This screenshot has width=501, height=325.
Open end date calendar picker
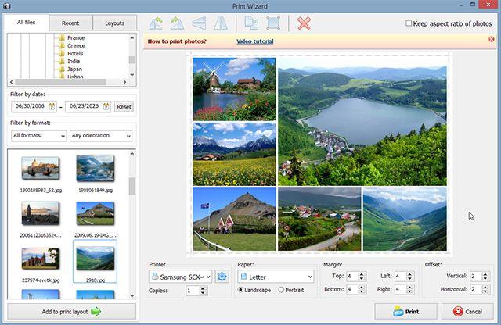106,106
